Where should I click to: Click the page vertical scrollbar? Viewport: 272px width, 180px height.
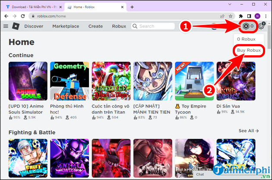(x=269, y=38)
